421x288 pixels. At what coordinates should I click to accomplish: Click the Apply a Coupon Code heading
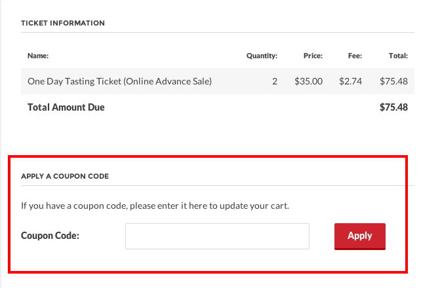click(65, 176)
